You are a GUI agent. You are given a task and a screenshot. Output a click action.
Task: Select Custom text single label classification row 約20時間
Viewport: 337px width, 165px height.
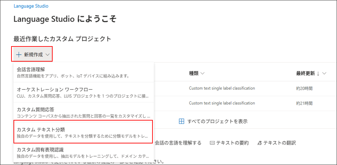pos(222,88)
